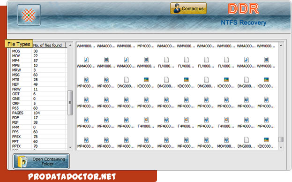Click the file count 6 for ODT
This screenshot has height=182, width=292.
(35, 94)
